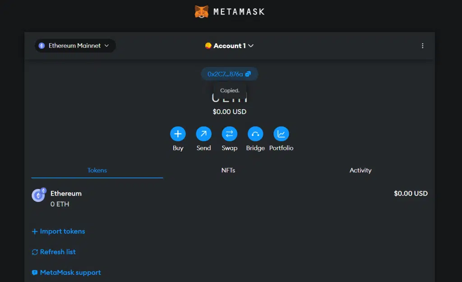Click the Ethereum token icon
462x282 pixels.
(x=38, y=195)
